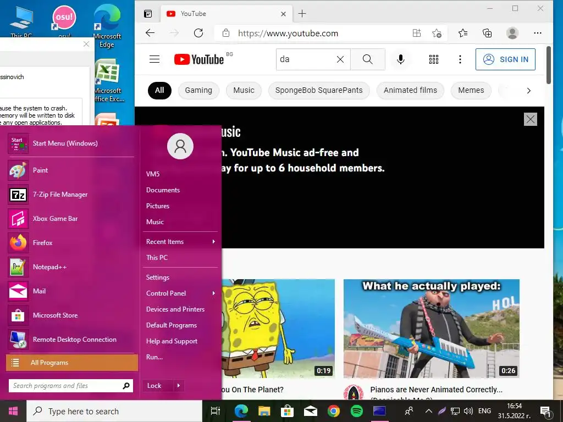Open Edge Favorites list icon

pos(463,33)
